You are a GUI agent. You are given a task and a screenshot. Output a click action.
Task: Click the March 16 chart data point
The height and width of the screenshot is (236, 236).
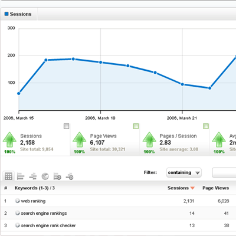click(46, 60)
